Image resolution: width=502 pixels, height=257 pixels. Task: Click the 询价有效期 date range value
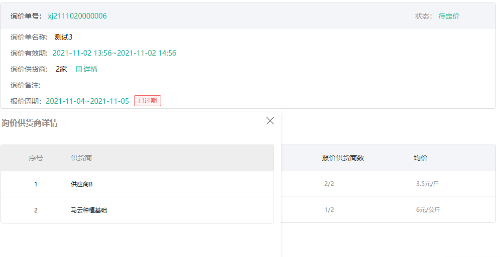[114, 53]
